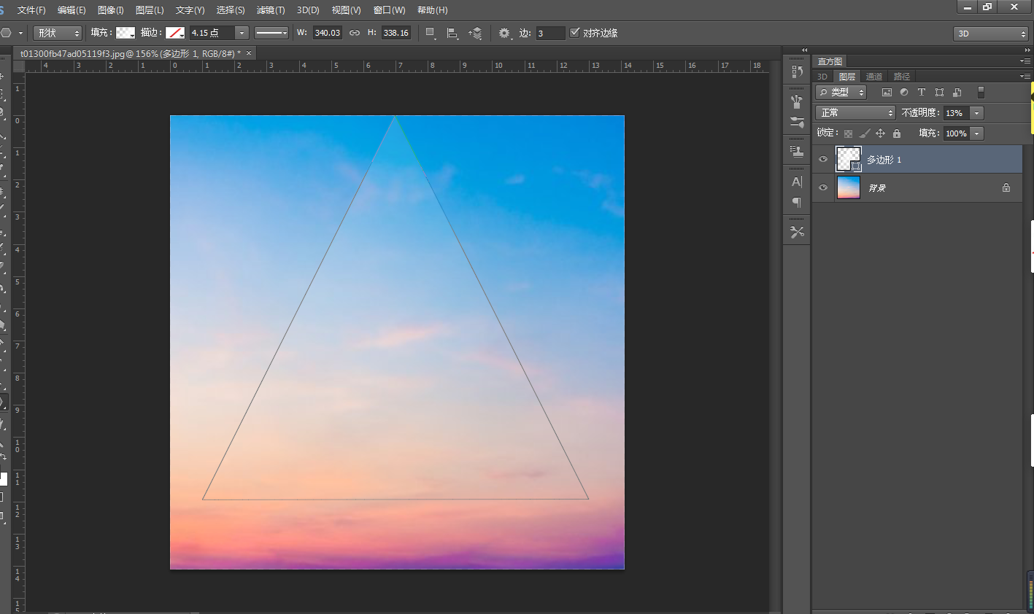Open the 滤镜(T) menu
The image size is (1034, 614).
(x=271, y=10)
